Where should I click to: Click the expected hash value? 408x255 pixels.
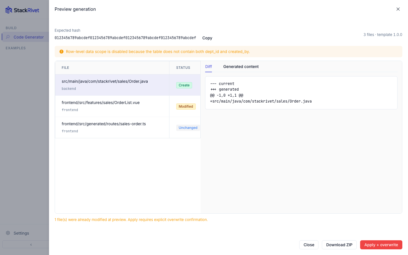tap(125, 38)
